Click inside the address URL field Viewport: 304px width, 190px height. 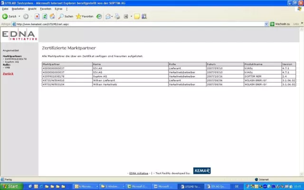click(x=142, y=24)
